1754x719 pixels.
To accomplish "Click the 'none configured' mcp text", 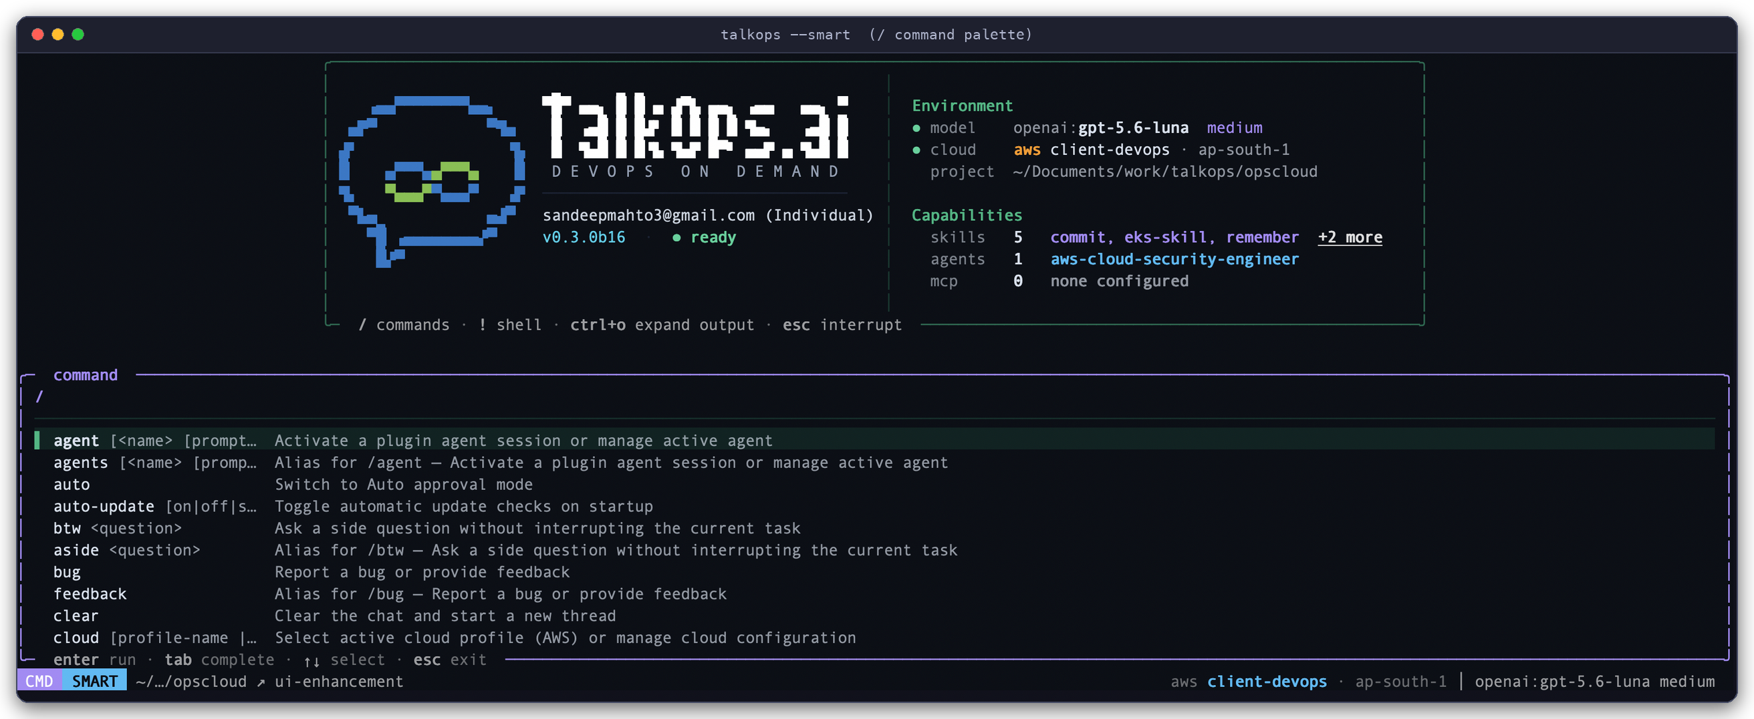I will tap(1119, 281).
